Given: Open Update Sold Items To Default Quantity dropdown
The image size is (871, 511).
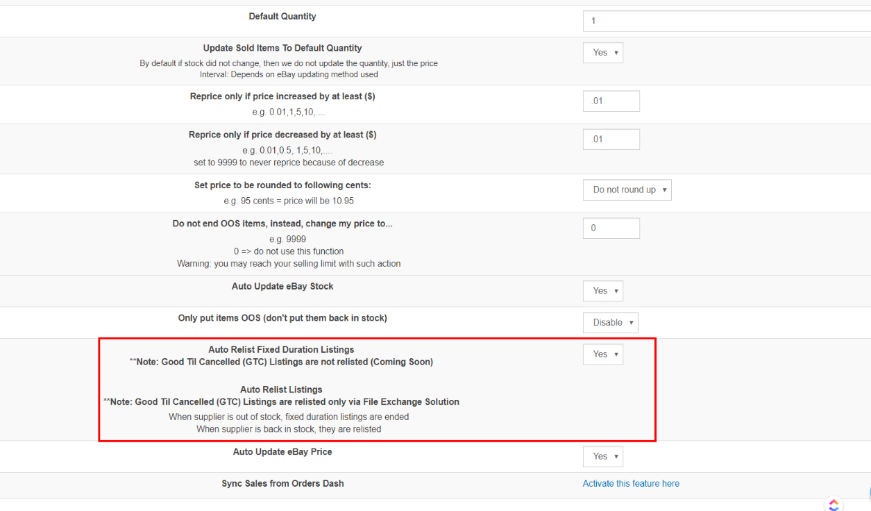Looking at the screenshot, I should click(603, 53).
